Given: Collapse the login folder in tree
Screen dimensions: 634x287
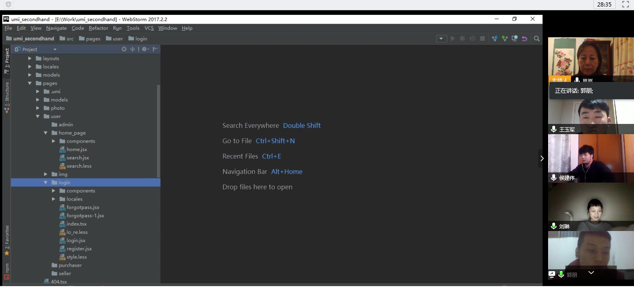Looking at the screenshot, I should coord(46,183).
